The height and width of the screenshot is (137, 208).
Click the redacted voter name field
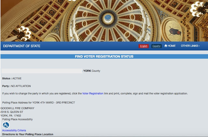point(42,71)
